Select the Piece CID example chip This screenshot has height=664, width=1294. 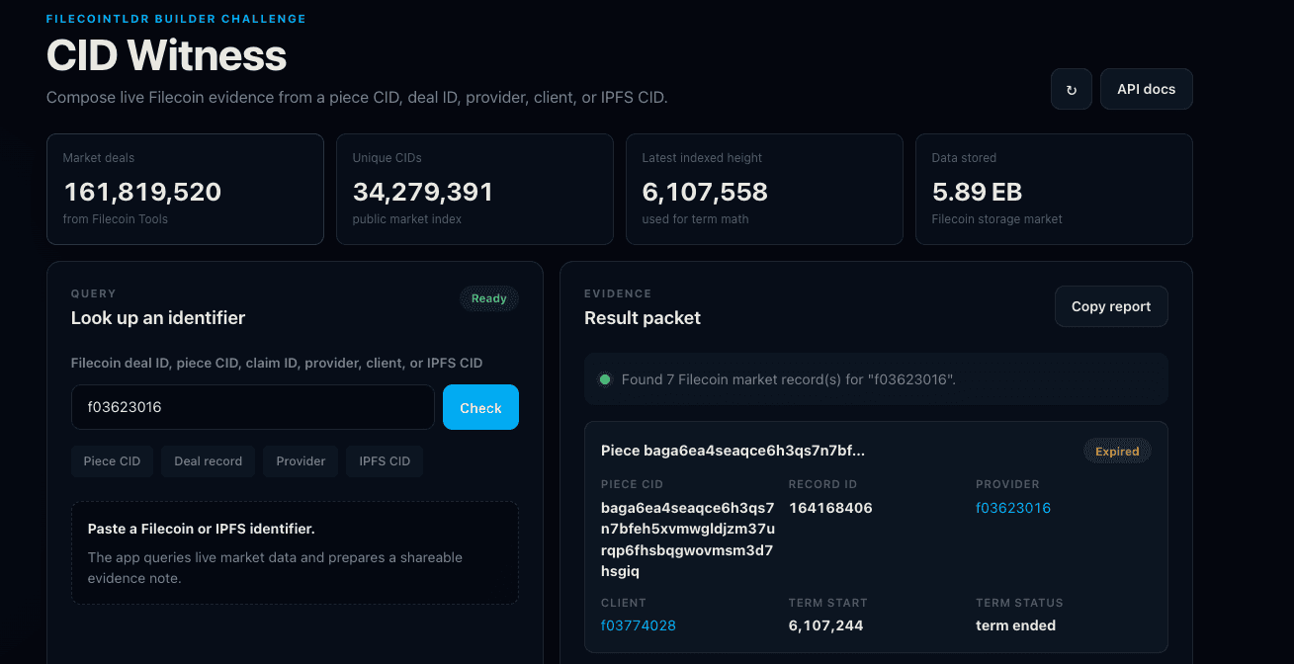click(x=112, y=461)
